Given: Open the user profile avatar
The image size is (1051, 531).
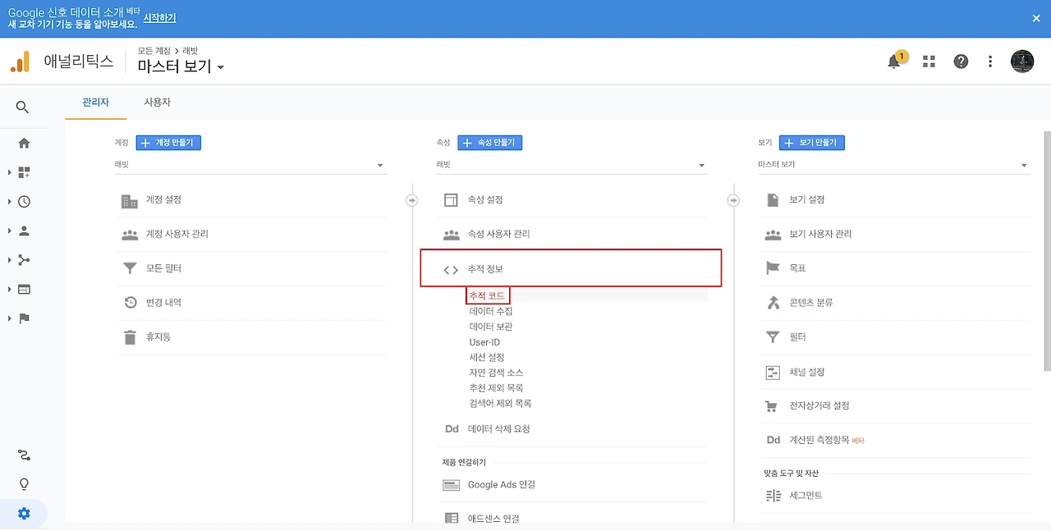Looking at the screenshot, I should (1022, 62).
